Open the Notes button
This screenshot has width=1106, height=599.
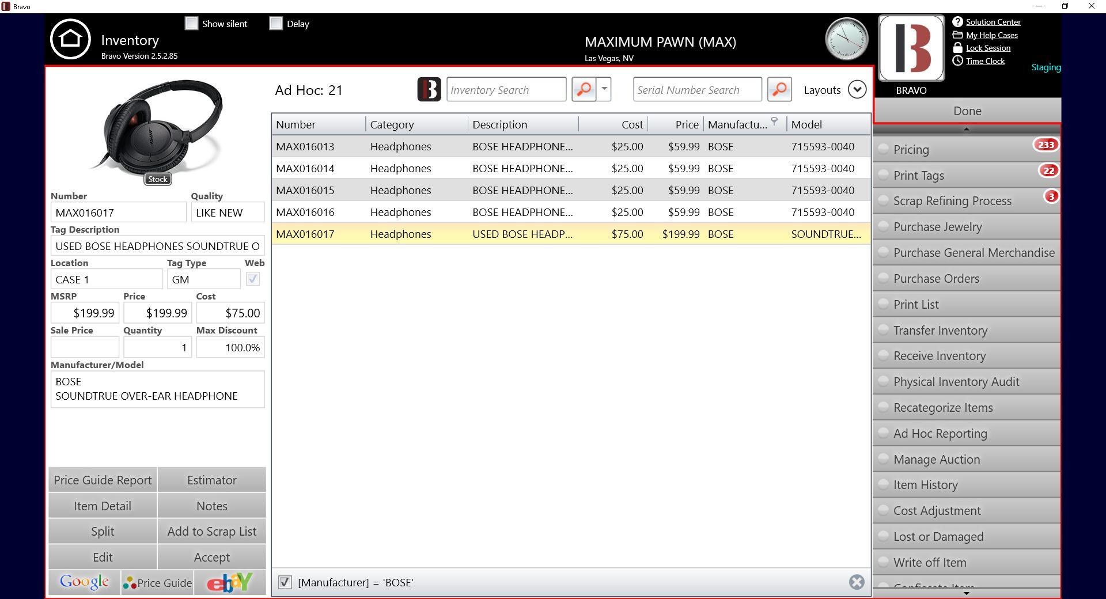point(212,506)
